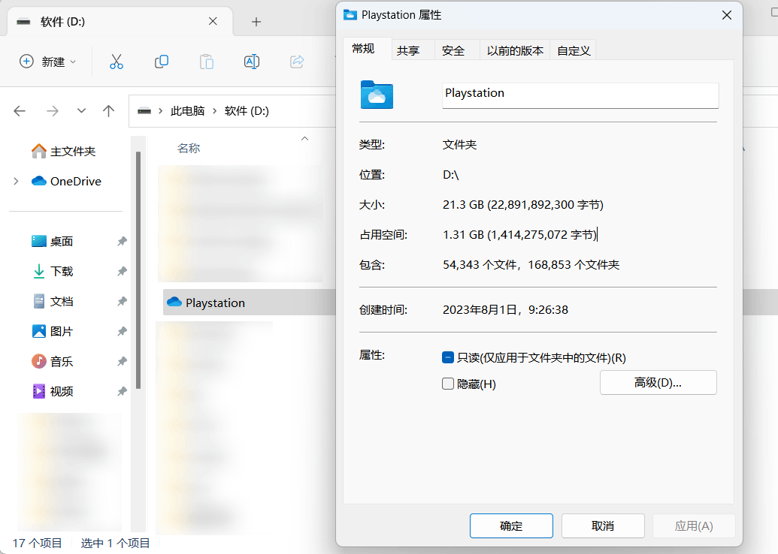The image size is (778, 554).
Task: Open 视频 in quick access
Action: click(x=52, y=391)
